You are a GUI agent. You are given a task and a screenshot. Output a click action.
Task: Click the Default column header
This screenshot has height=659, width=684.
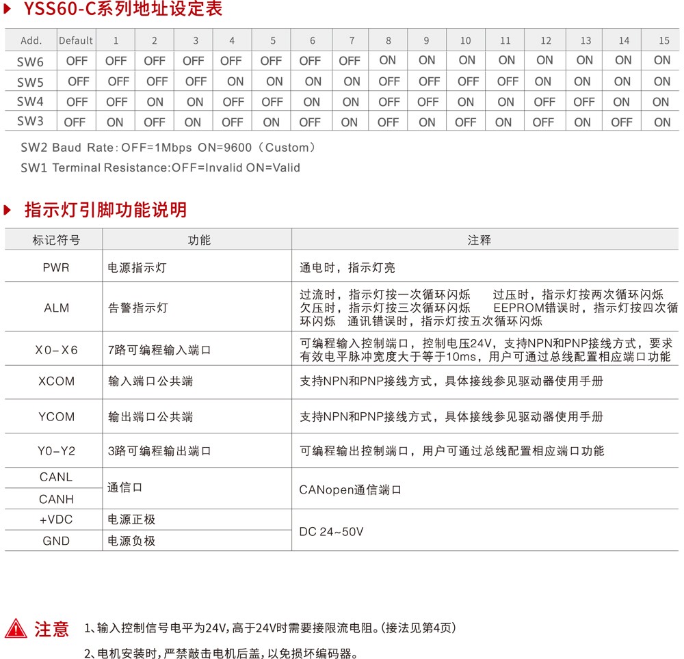(76, 40)
